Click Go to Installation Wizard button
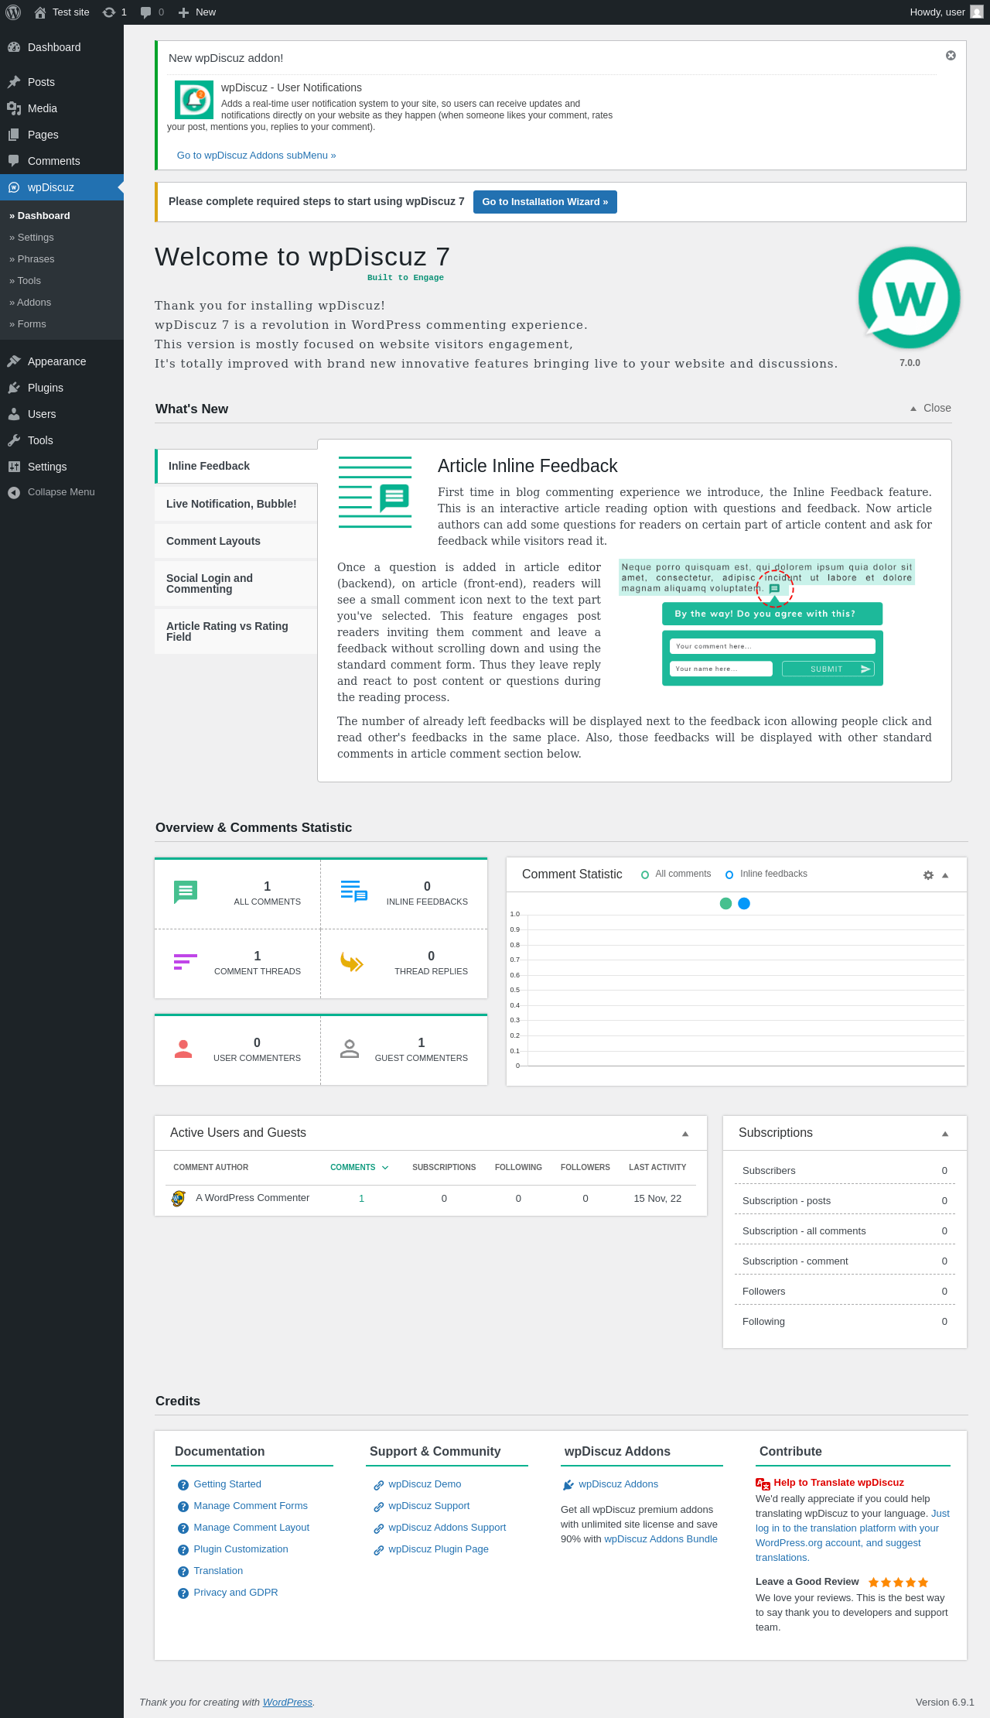This screenshot has width=990, height=1718. [545, 202]
